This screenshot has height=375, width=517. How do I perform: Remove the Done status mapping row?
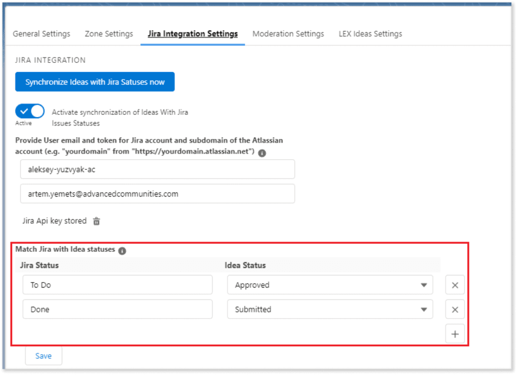(x=455, y=309)
